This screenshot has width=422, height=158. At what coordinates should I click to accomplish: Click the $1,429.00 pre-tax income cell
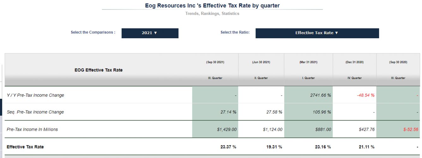[x=226, y=130]
